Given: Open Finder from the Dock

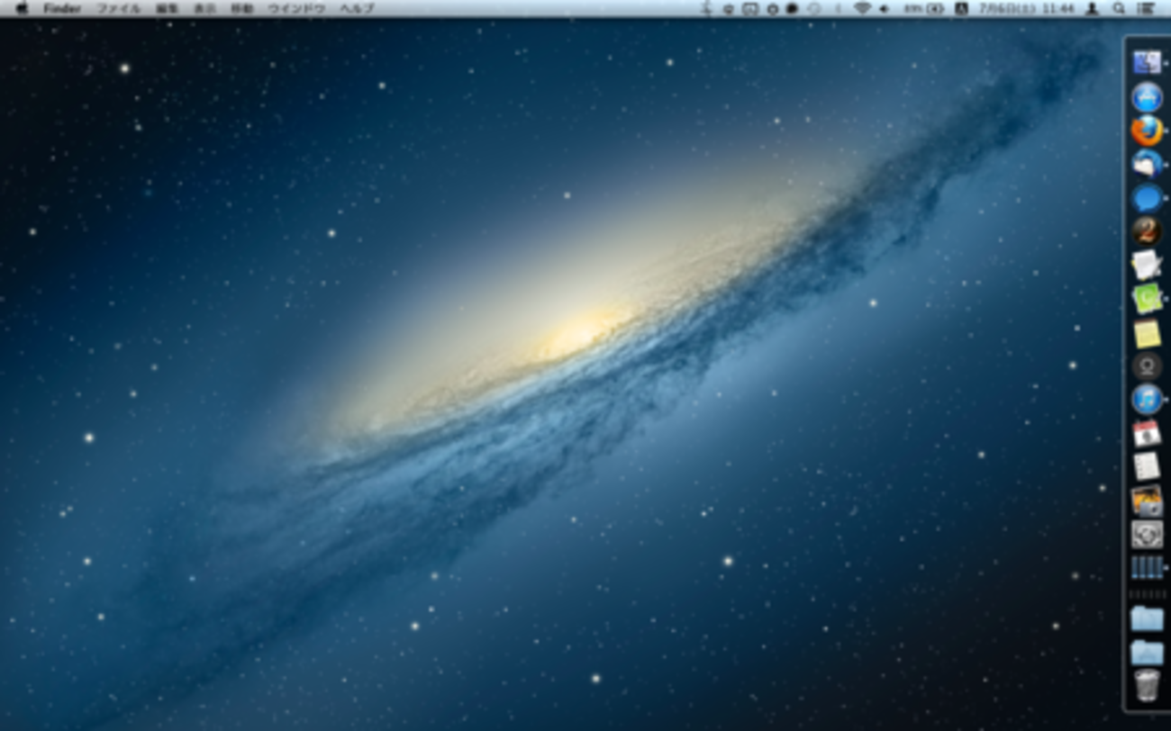Looking at the screenshot, I should click(1146, 62).
